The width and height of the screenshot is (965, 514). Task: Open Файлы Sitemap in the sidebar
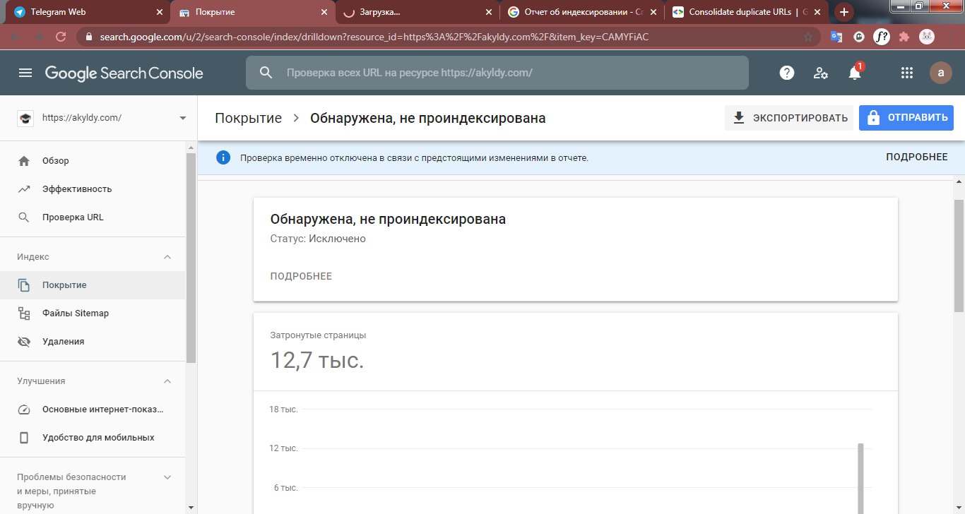click(92, 313)
